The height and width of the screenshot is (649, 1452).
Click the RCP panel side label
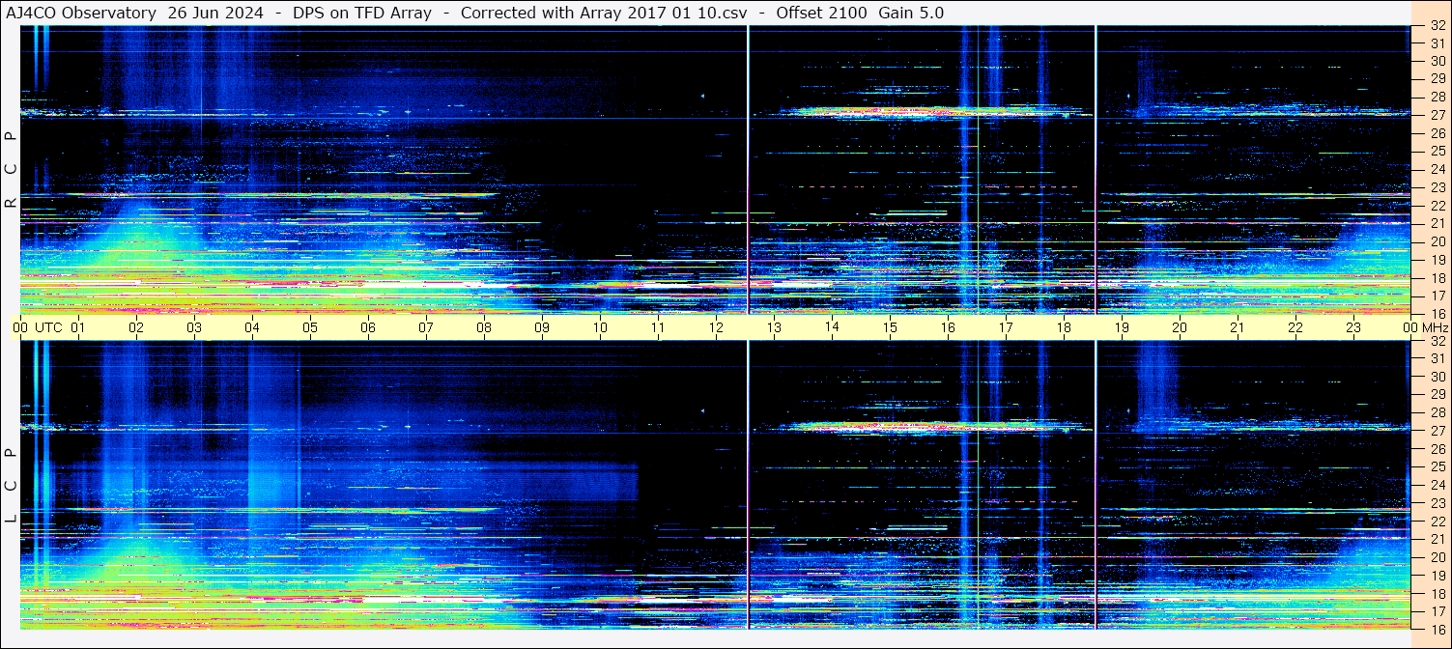[x=11, y=169]
